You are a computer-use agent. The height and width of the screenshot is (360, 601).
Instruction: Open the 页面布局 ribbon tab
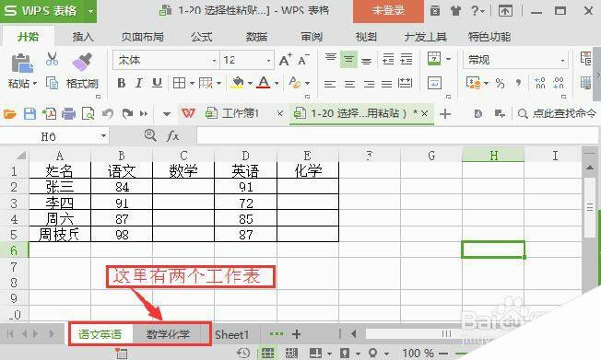(143, 37)
